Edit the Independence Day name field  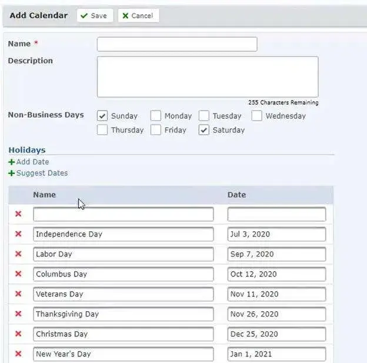124,234
